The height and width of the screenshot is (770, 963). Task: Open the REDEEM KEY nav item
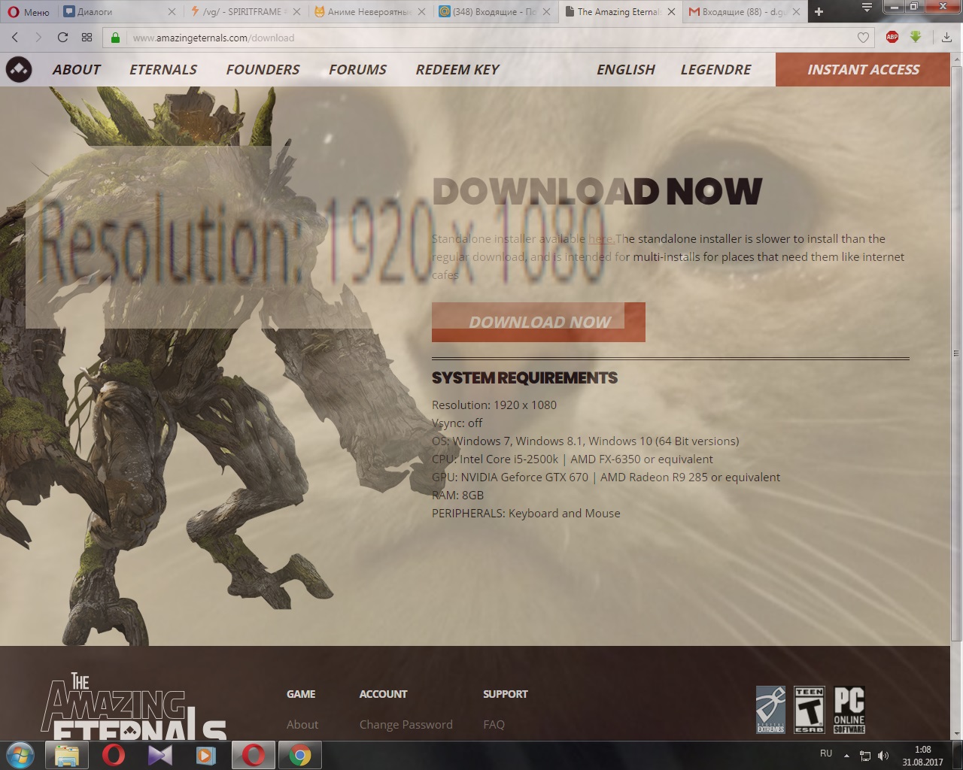[457, 69]
